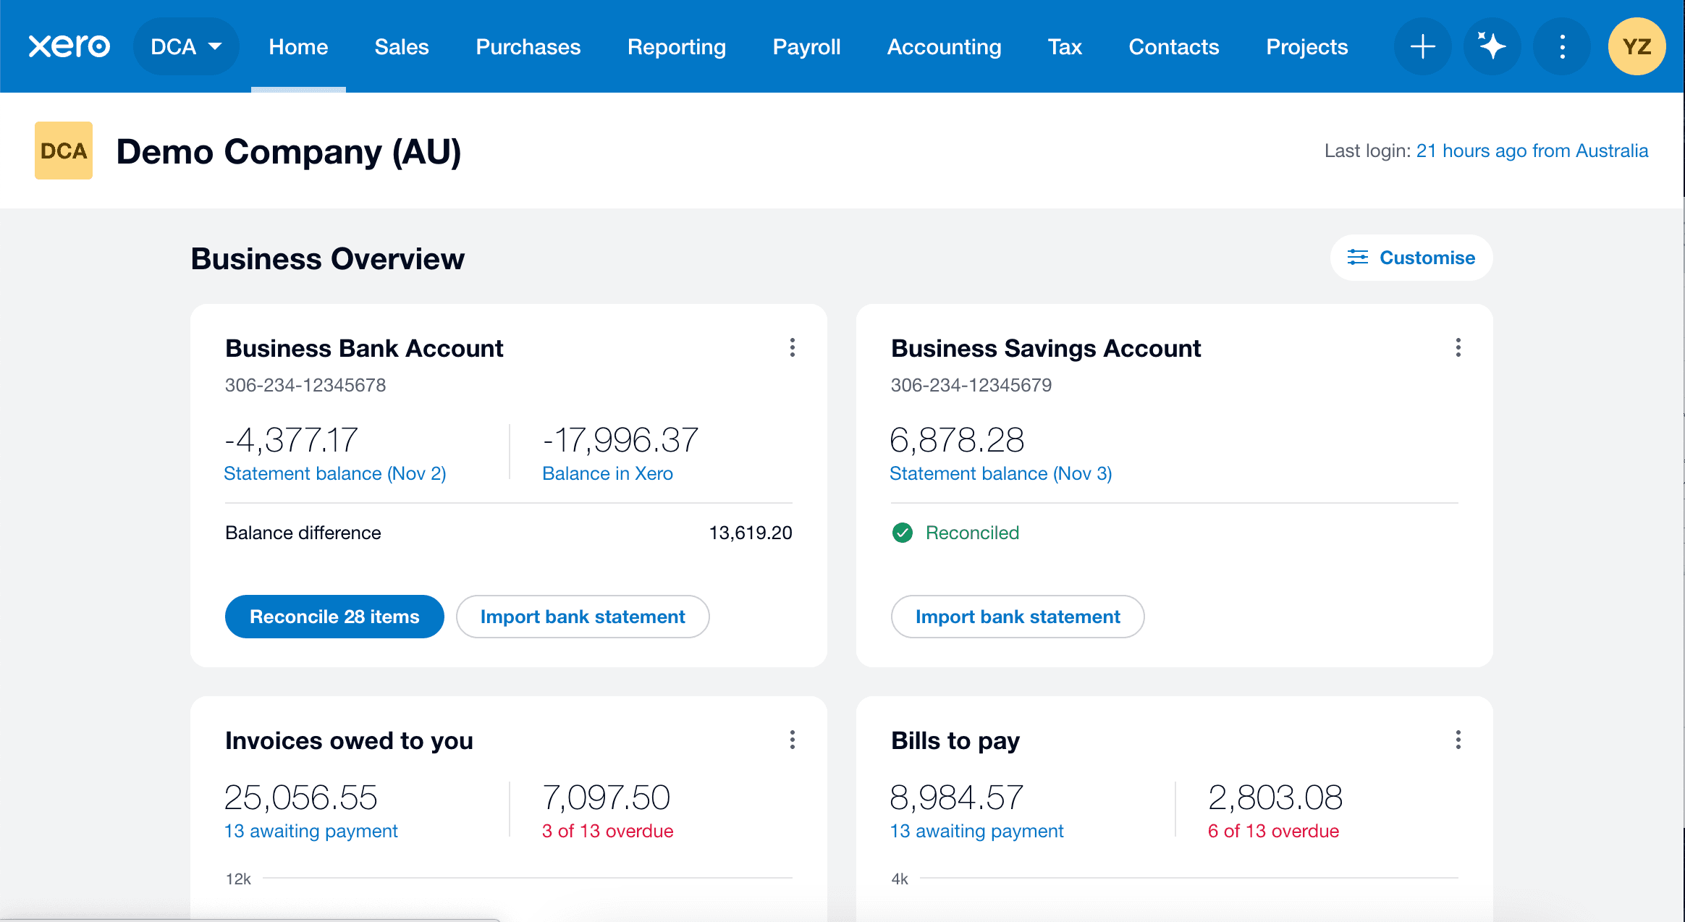The width and height of the screenshot is (1685, 922).
Task: Click Reconcile 28 items button
Action: click(334, 617)
